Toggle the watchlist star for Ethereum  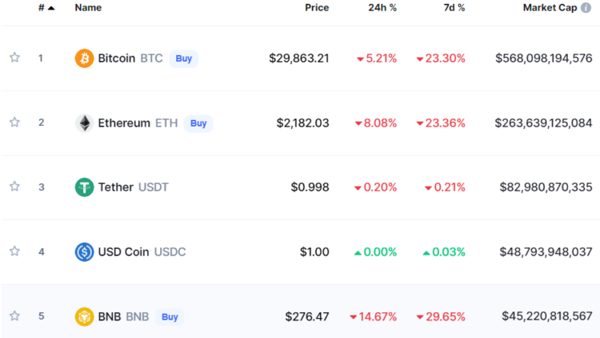coord(14,123)
